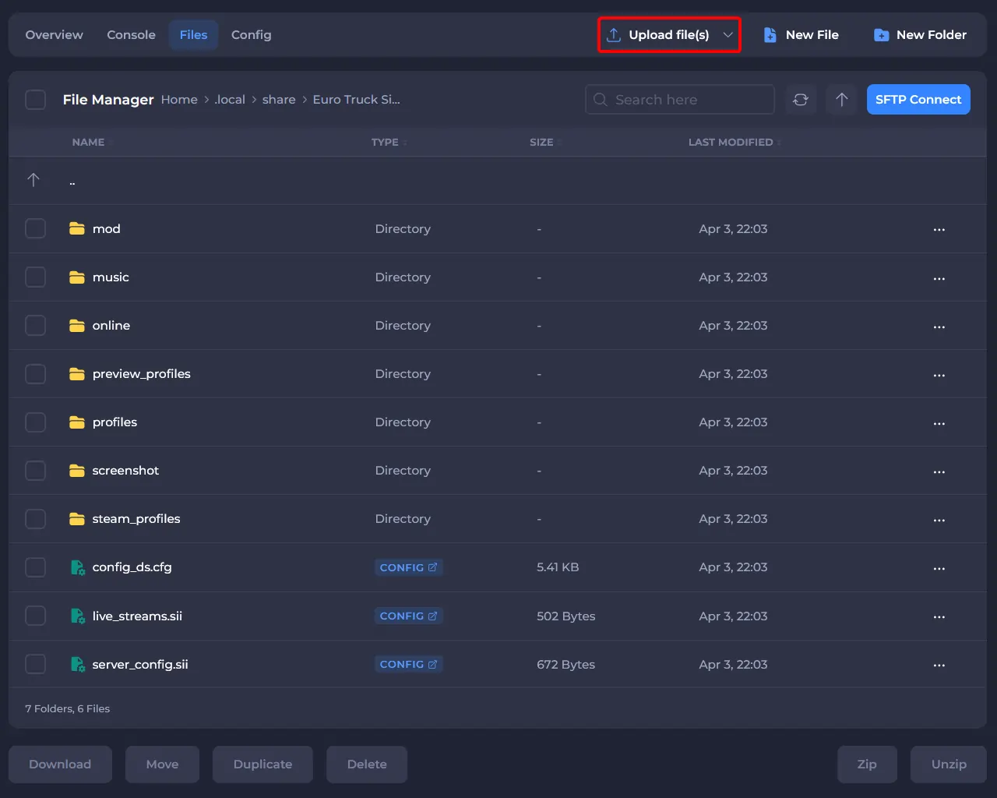Image resolution: width=997 pixels, height=798 pixels.
Task: Expand the Upload file(s) dropdown chevron
Action: coord(727,35)
